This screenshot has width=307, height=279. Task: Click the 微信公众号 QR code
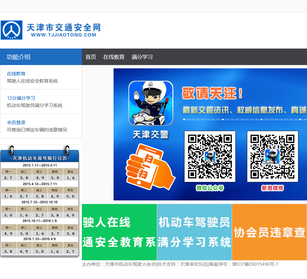click(210, 157)
